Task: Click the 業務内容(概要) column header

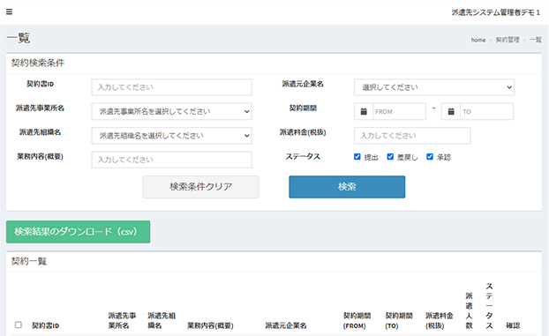Action: [x=210, y=325]
